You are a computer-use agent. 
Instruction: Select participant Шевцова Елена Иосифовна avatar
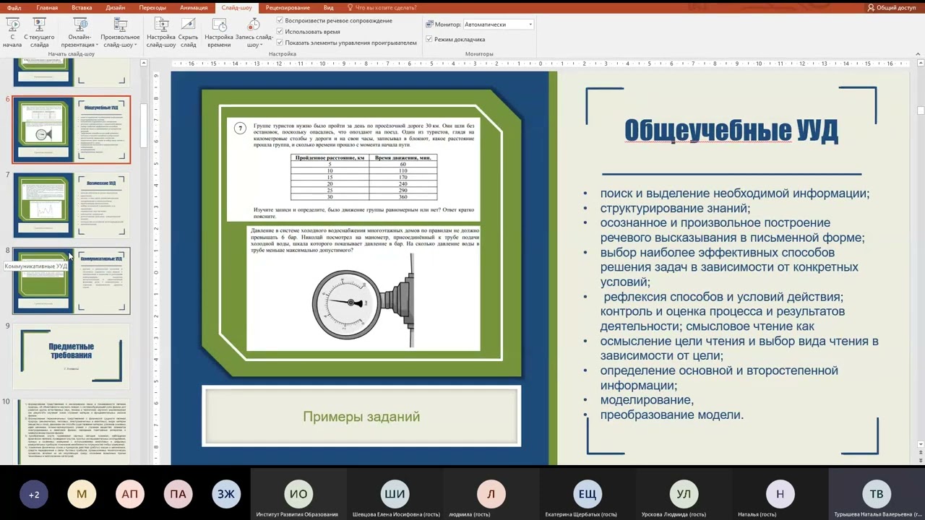[x=395, y=494]
